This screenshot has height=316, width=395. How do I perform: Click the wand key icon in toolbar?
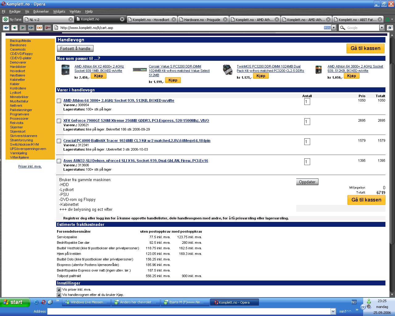click(x=48, y=27)
